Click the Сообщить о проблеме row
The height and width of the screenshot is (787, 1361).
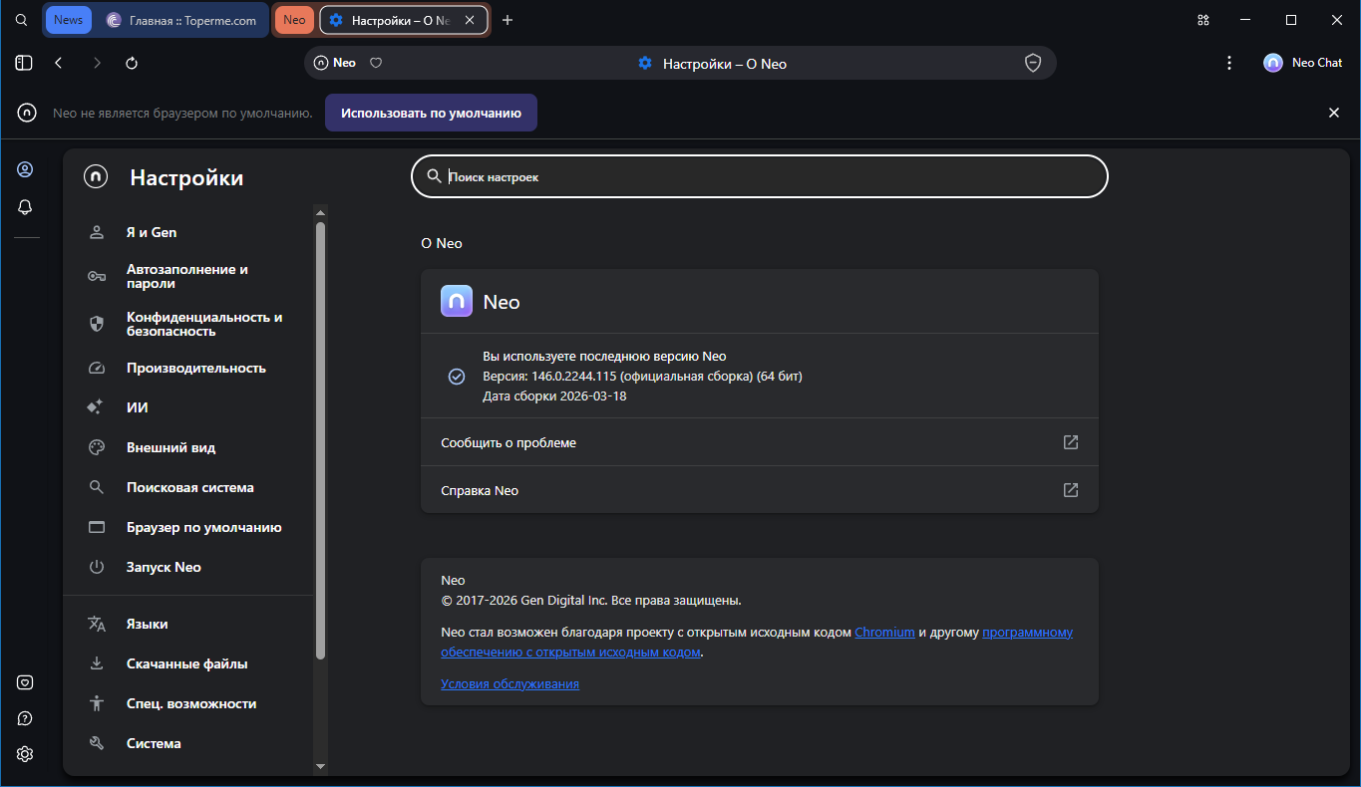(x=760, y=442)
